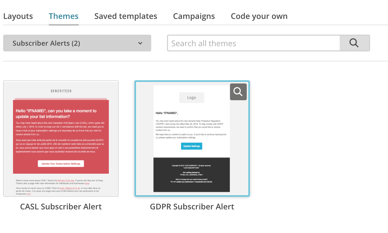Click the search magnifier button
The width and height of the screenshot is (388, 233).
[354, 43]
